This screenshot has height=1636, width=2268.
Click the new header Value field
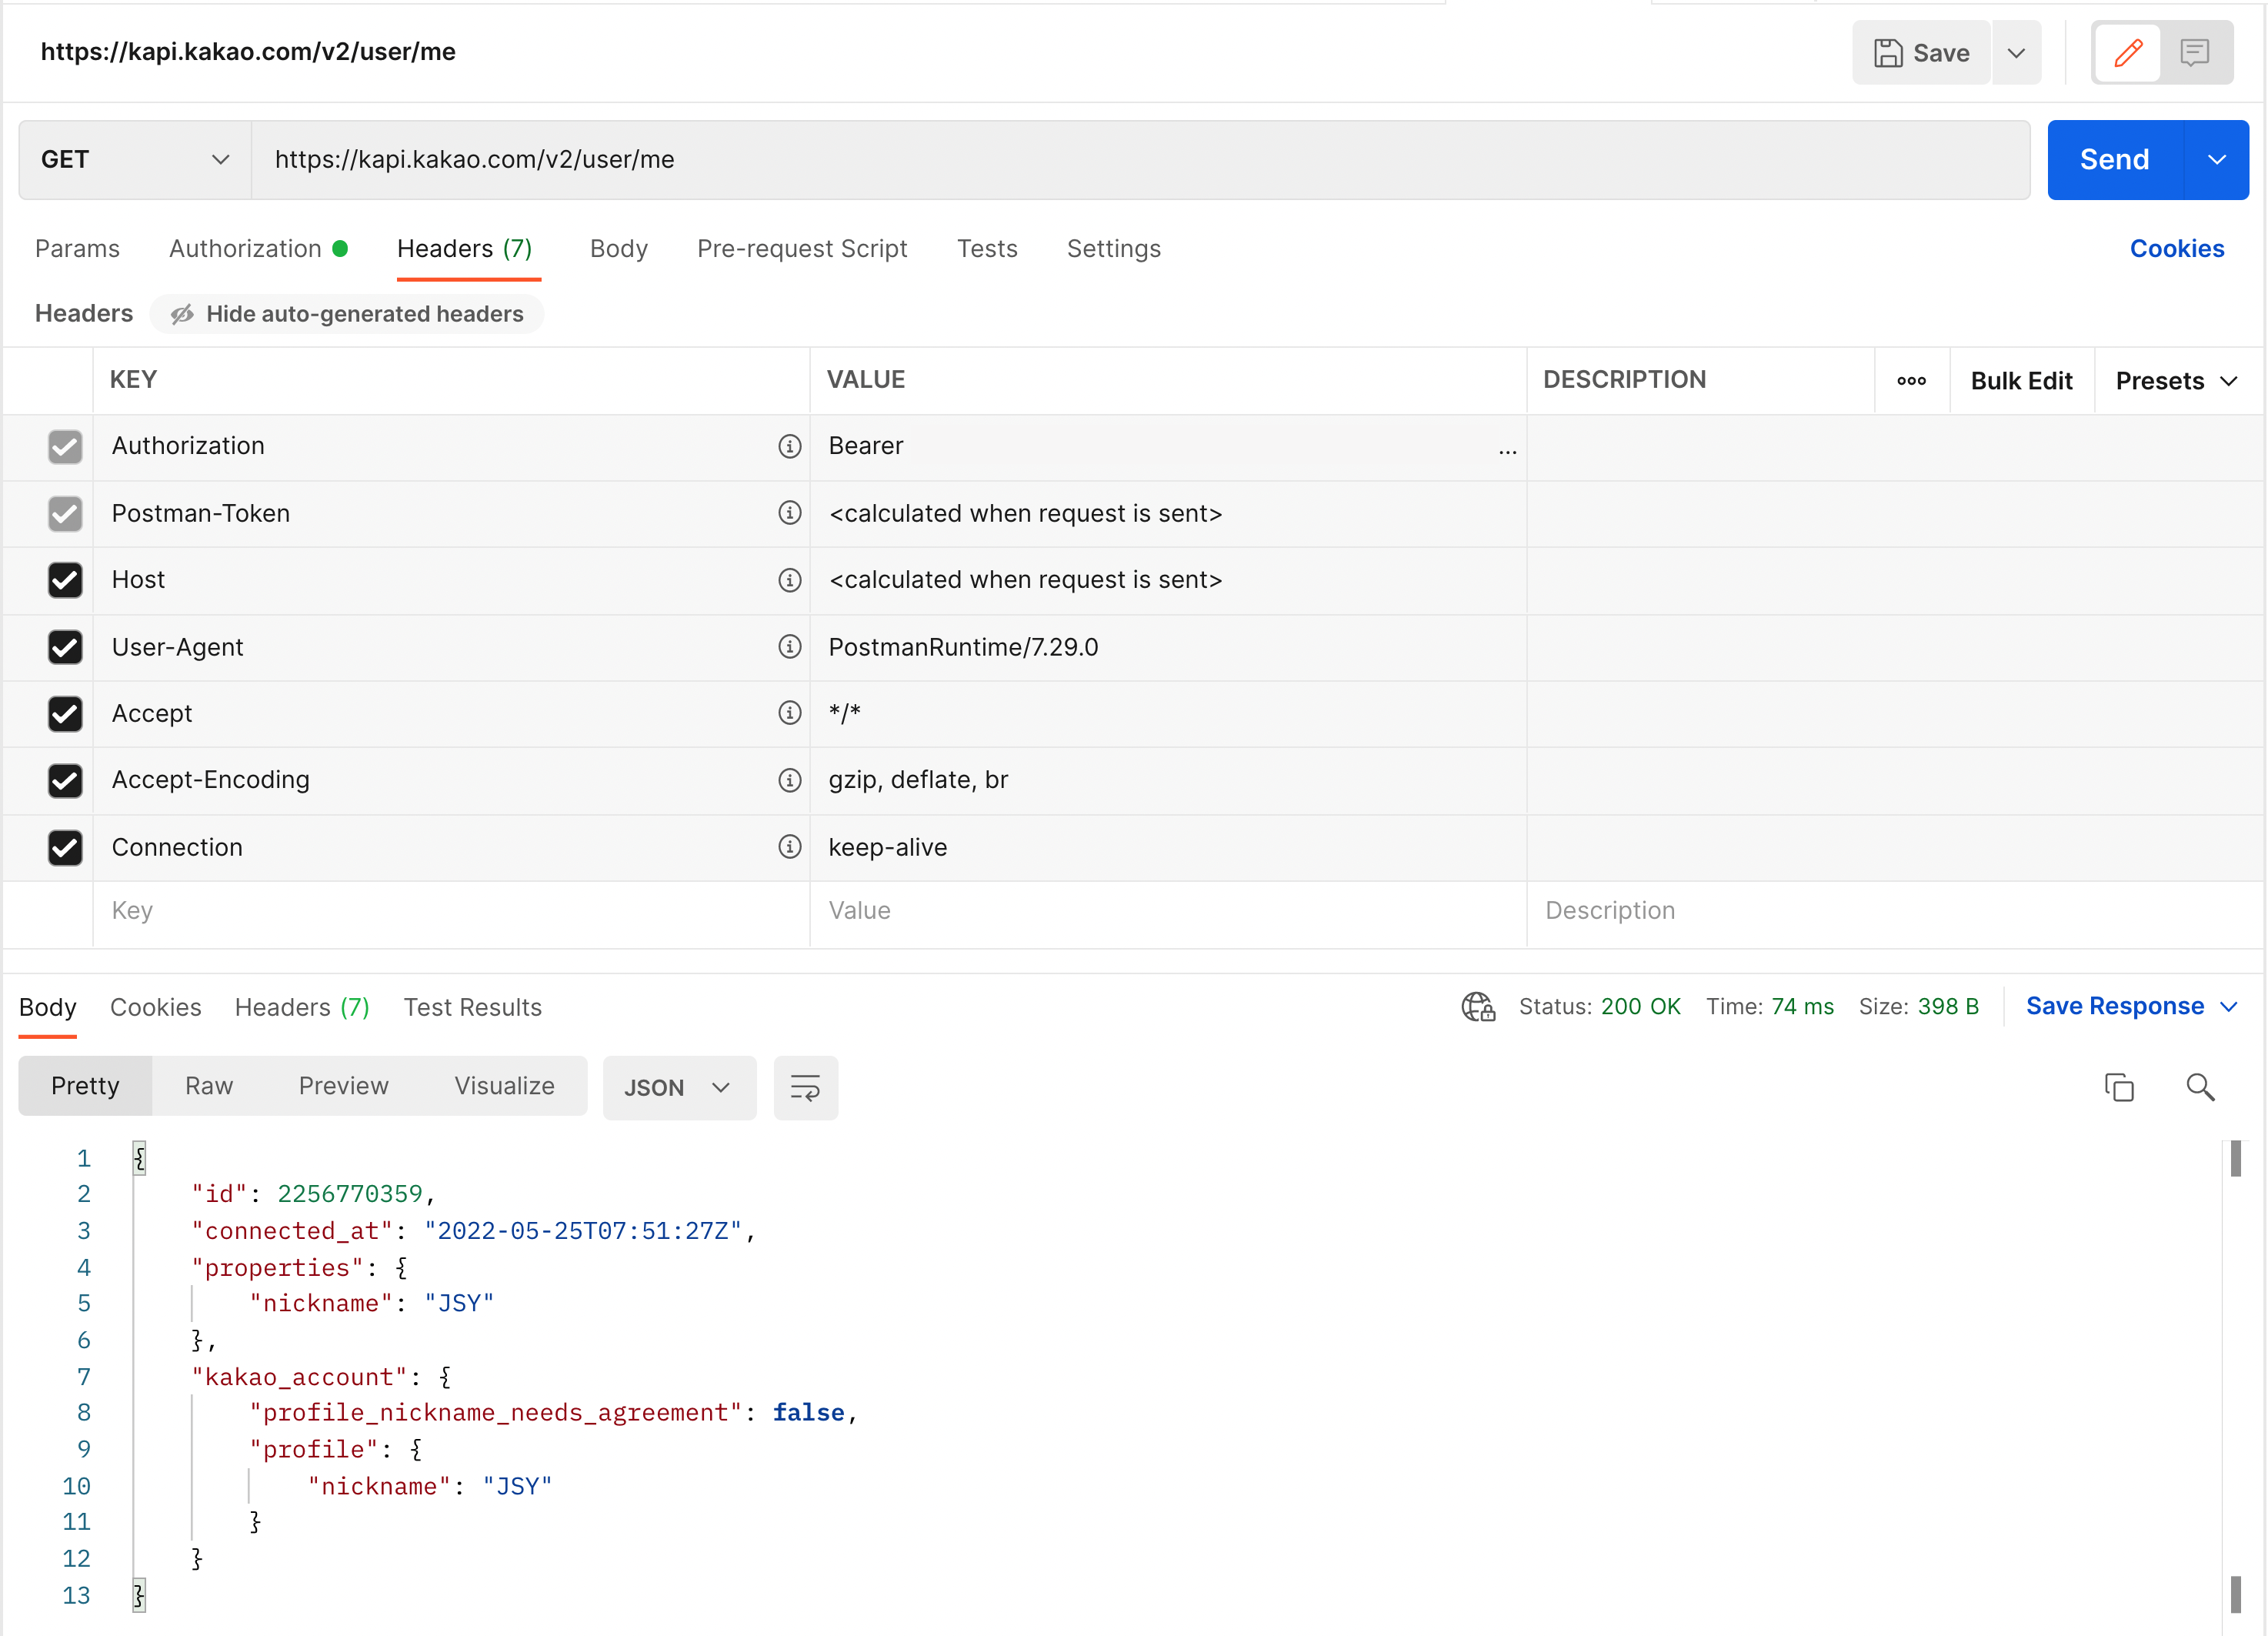click(x=1168, y=911)
